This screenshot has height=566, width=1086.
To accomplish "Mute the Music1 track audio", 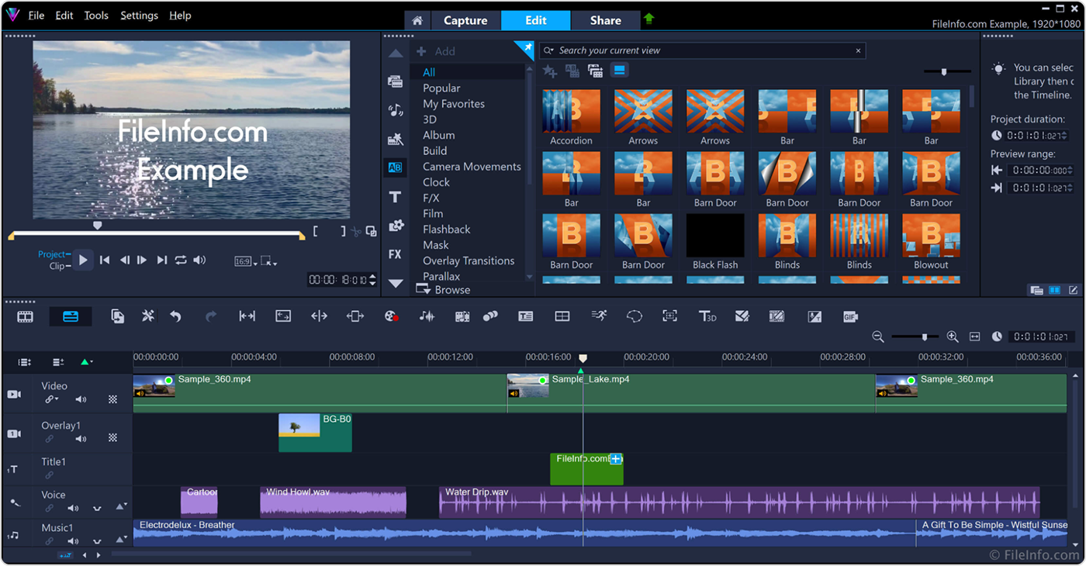I will click(x=73, y=540).
